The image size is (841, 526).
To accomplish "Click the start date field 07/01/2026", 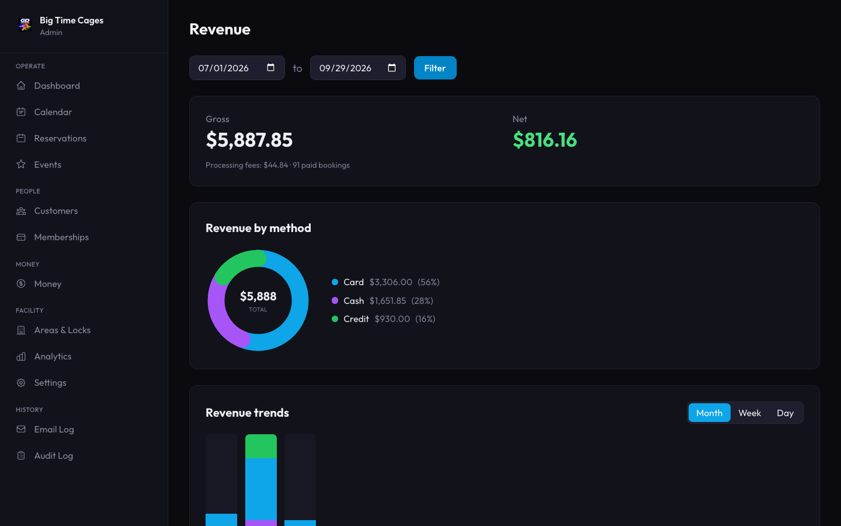I will (237, 68).
